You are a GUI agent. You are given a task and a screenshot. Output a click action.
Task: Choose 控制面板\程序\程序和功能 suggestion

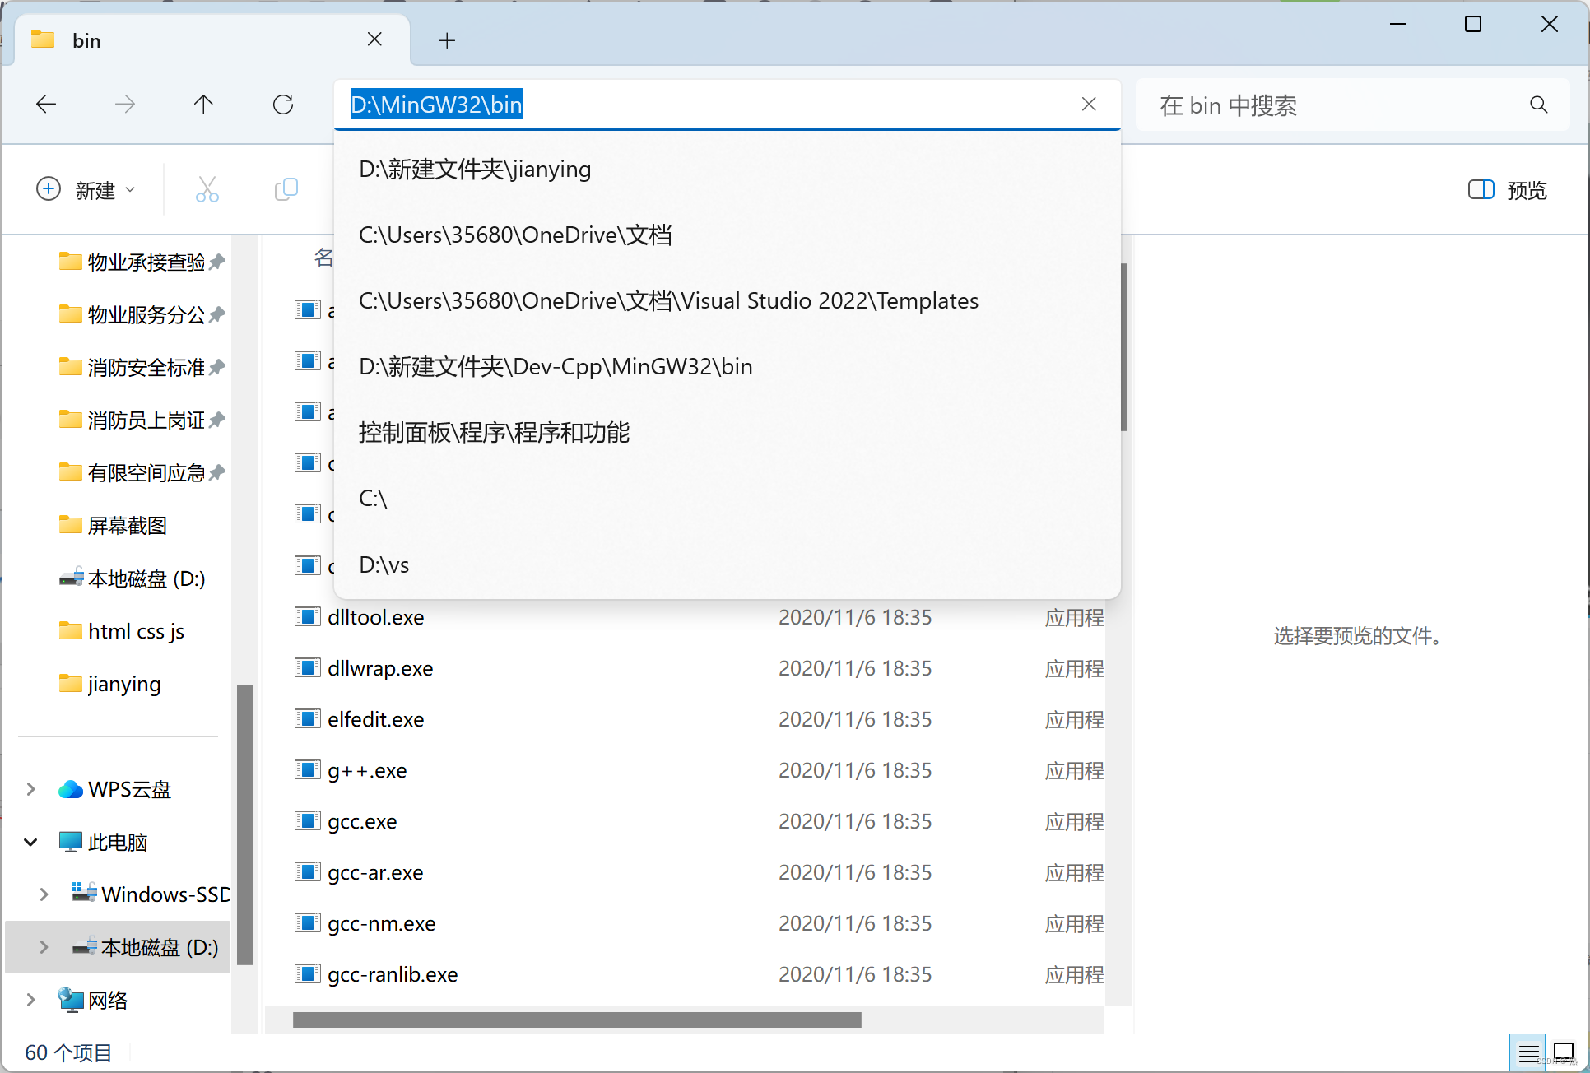(x=728, y=433)
